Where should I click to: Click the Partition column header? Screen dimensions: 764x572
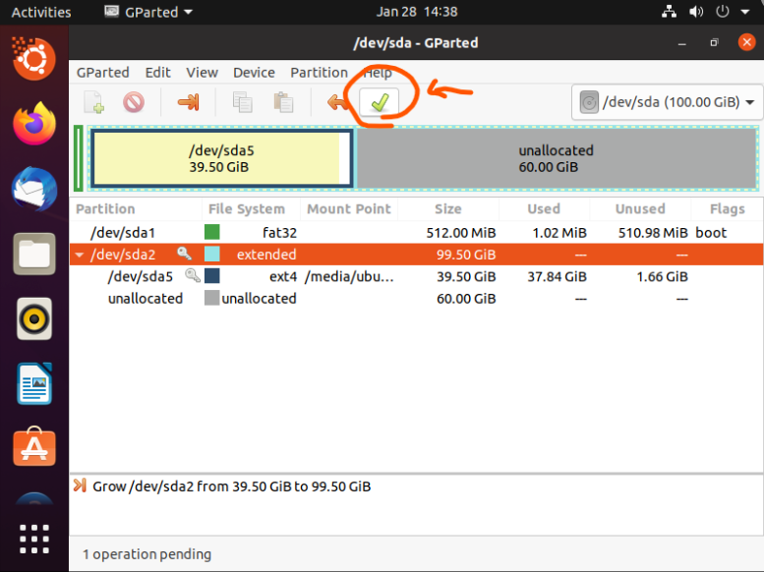coord(136,209)
